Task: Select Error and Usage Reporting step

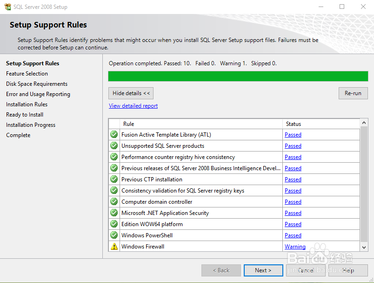Action: click(x=38, y=94)
